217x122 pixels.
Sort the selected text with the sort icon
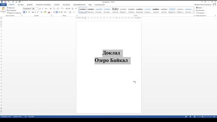pyautogui.click(x=73, y=8)
